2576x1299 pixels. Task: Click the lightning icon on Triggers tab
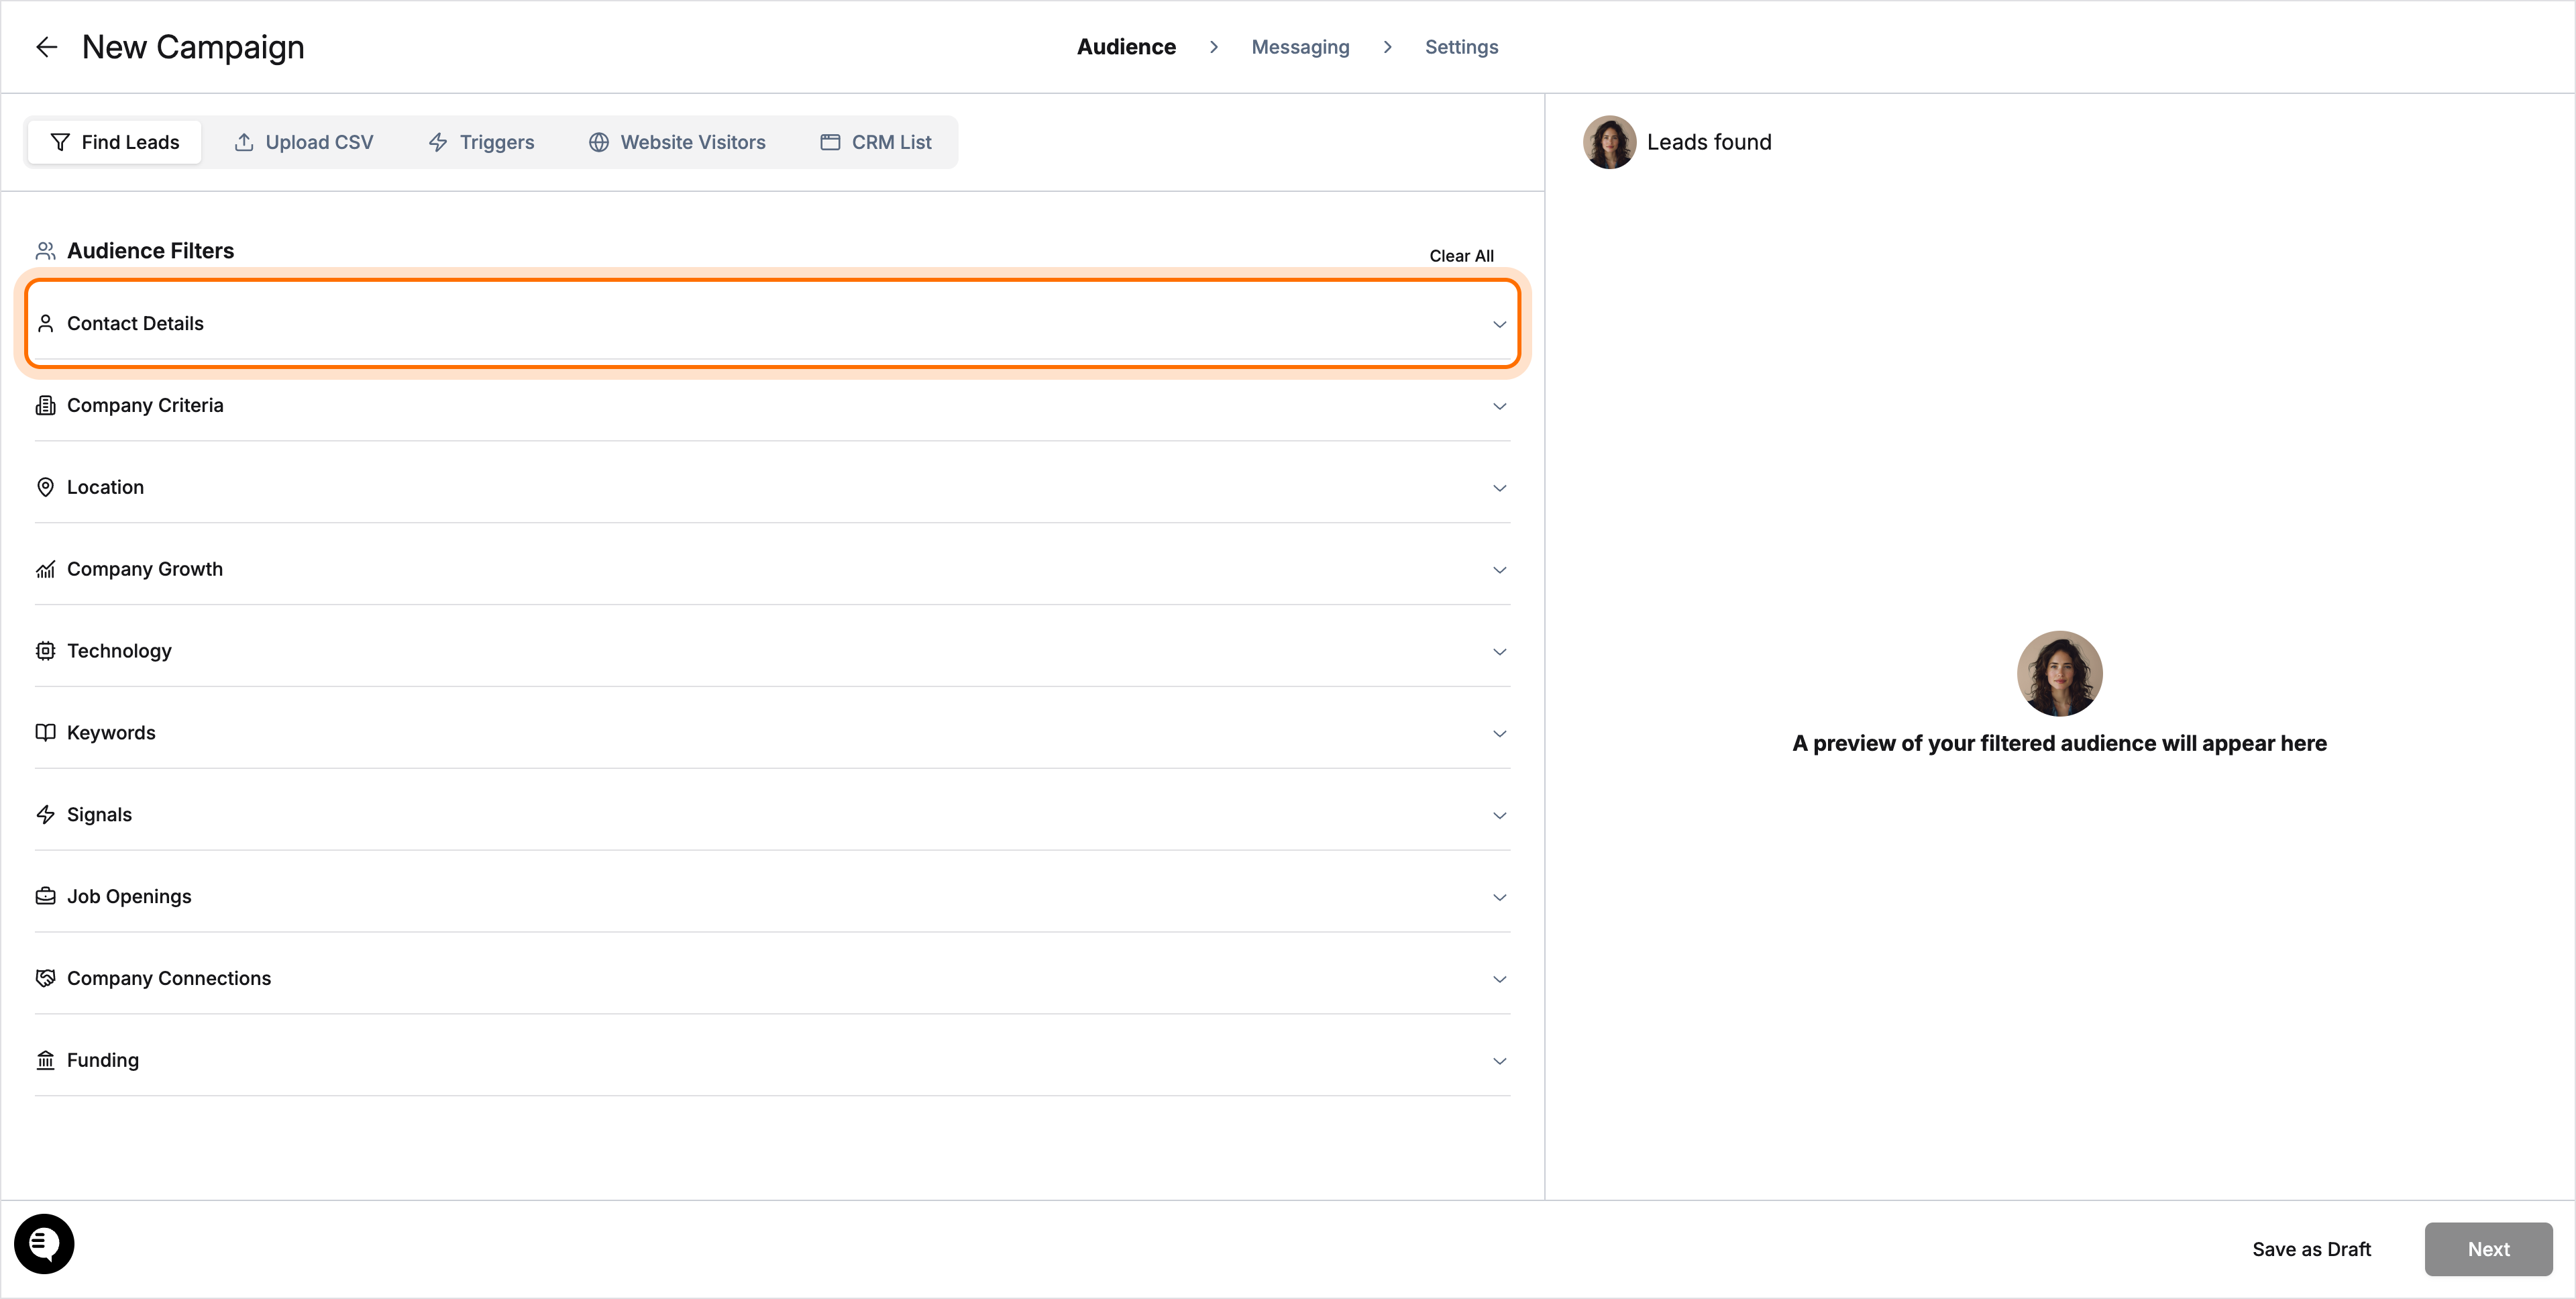click(438, 142)
